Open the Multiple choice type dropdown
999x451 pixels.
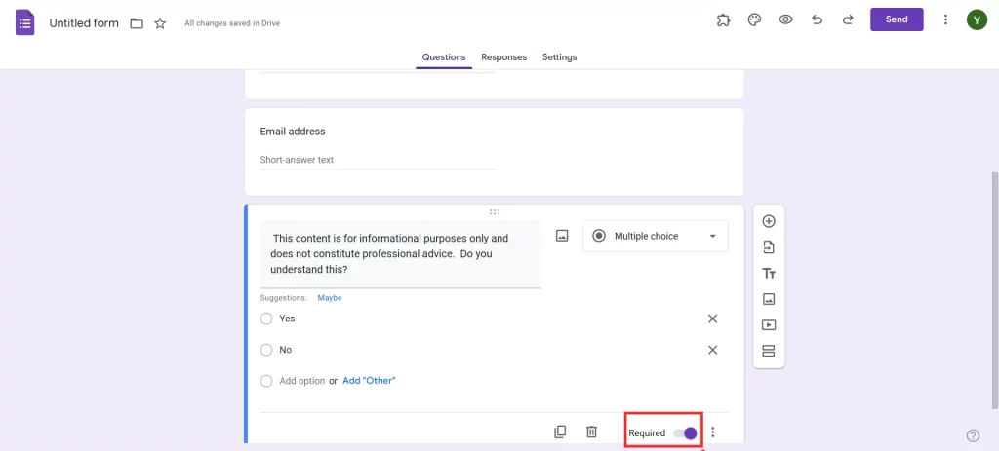click(x=655, y=236)
